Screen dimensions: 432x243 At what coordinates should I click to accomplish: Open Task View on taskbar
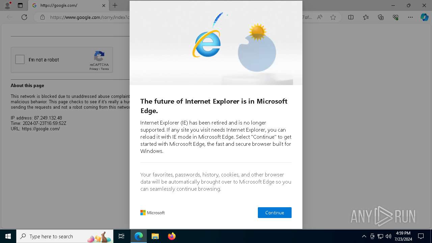(x=122, y=236)
